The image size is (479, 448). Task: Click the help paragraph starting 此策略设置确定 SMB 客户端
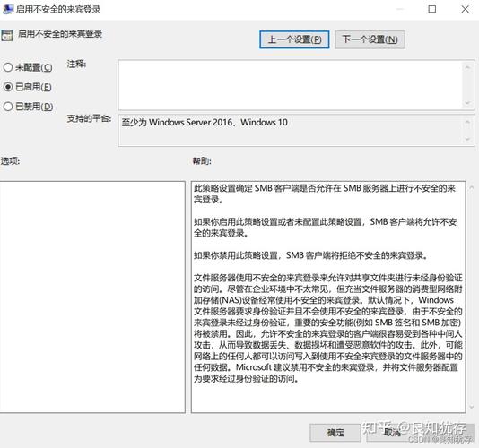(x=325, y=194)
